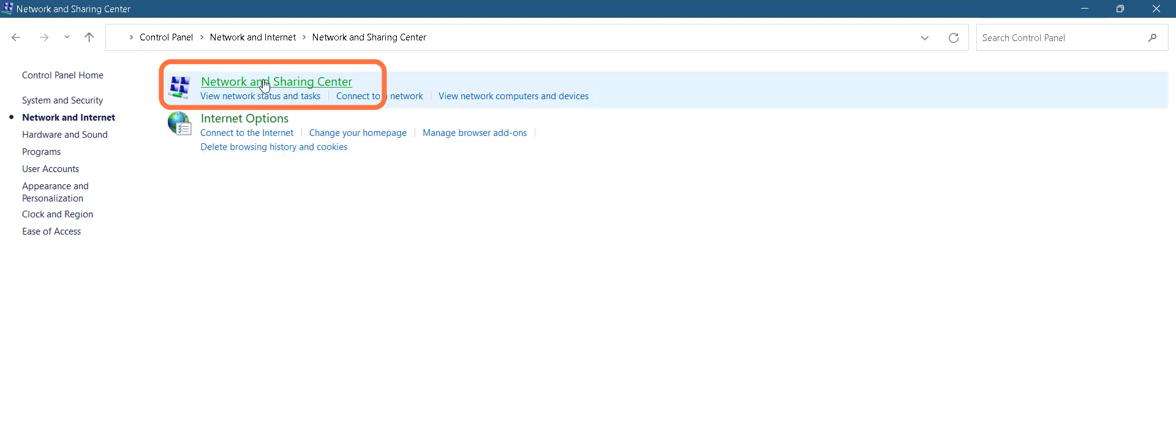The image size is (1176, 436).
Task: Open recent locations dropdown arrow
Action: 67,37
